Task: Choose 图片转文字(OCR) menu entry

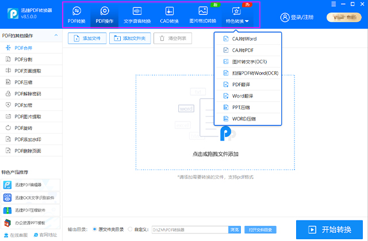Action: tap(248, 62)
